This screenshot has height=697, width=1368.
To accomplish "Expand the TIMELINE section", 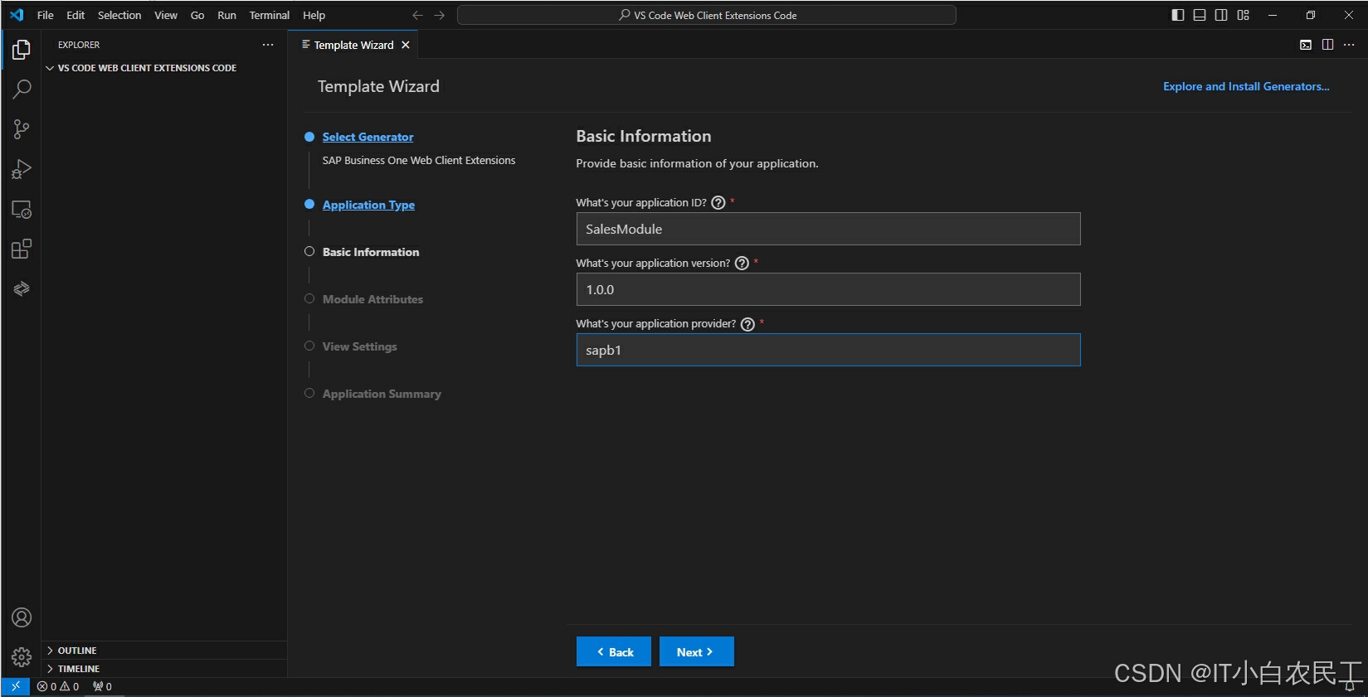I will click(x=164, y=669).
